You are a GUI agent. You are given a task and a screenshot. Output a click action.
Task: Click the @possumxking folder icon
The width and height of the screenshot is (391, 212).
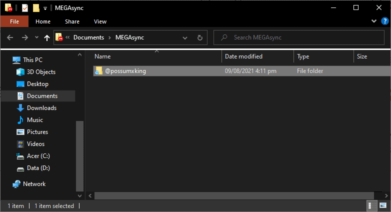coord(98,71)
